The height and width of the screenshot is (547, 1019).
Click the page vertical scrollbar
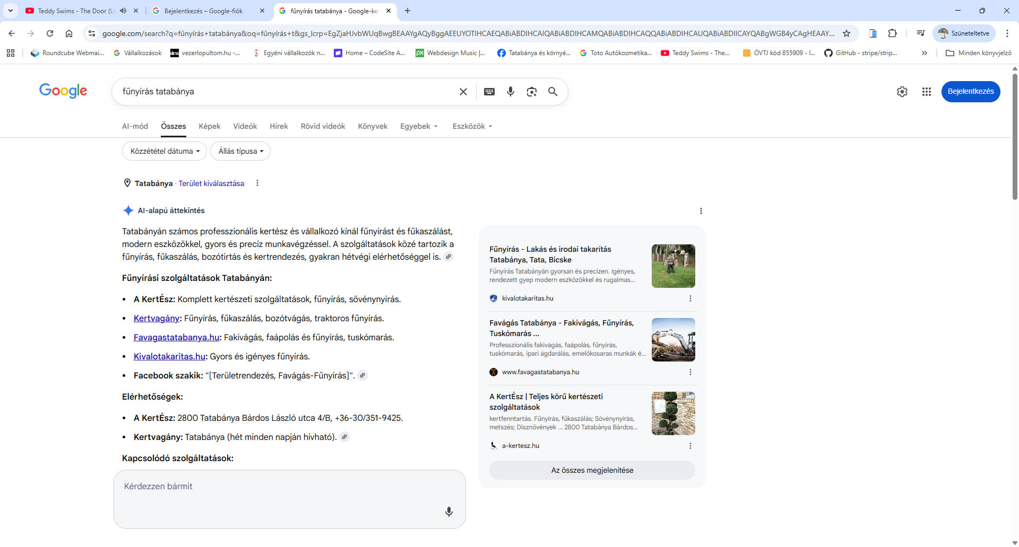1015,137
